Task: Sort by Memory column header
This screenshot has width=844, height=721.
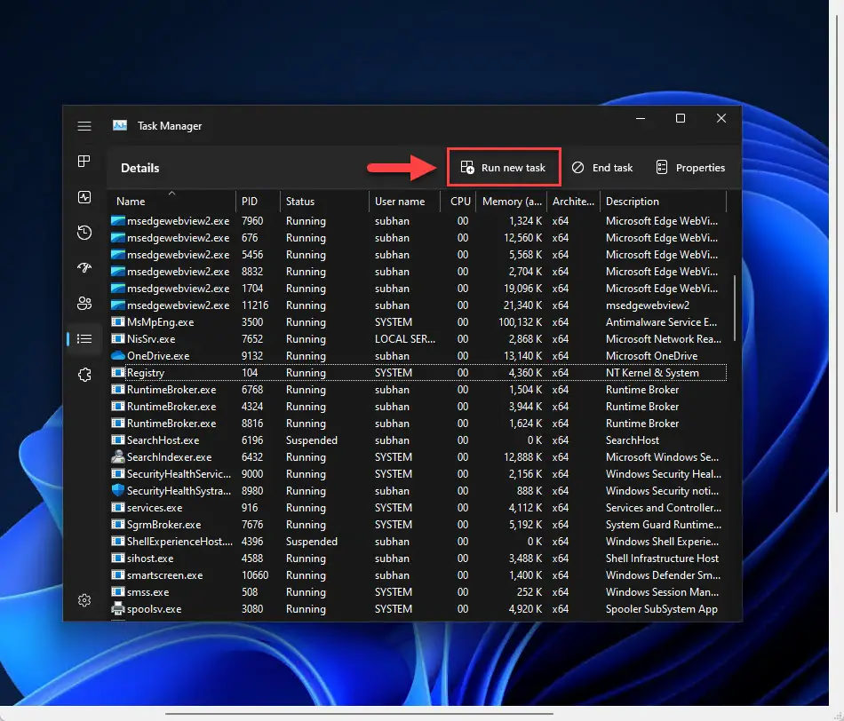Action: pyautogui.click(x=511, y=202)
